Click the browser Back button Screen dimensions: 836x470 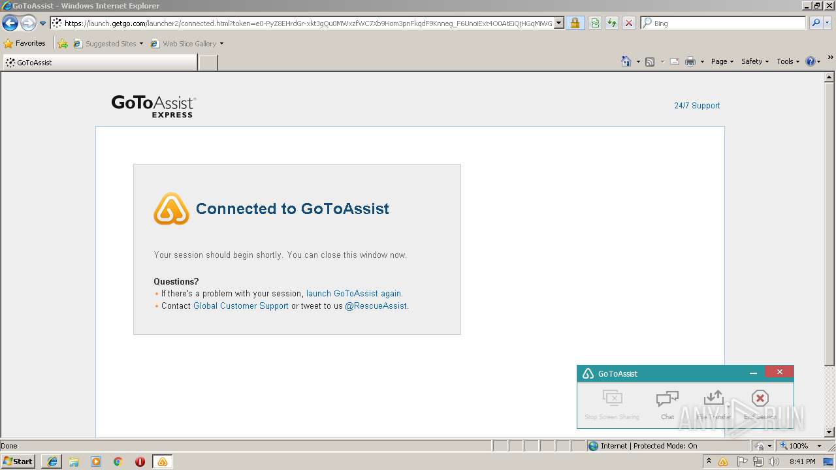tap(10, 23)
